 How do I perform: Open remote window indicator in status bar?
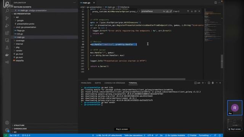(x=6, y=135)
